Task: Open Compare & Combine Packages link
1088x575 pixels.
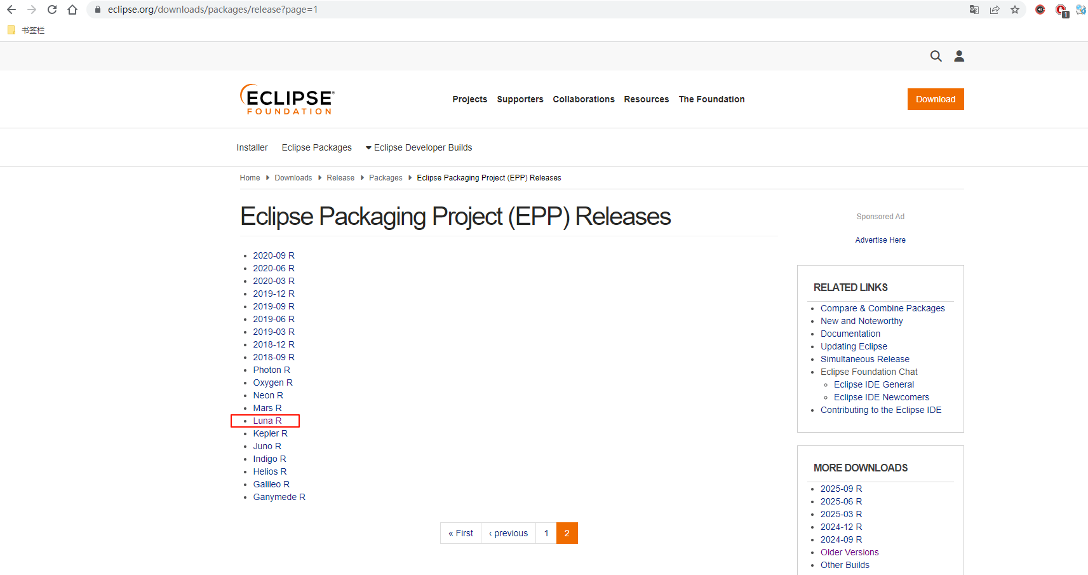Action: coord(883,308)
